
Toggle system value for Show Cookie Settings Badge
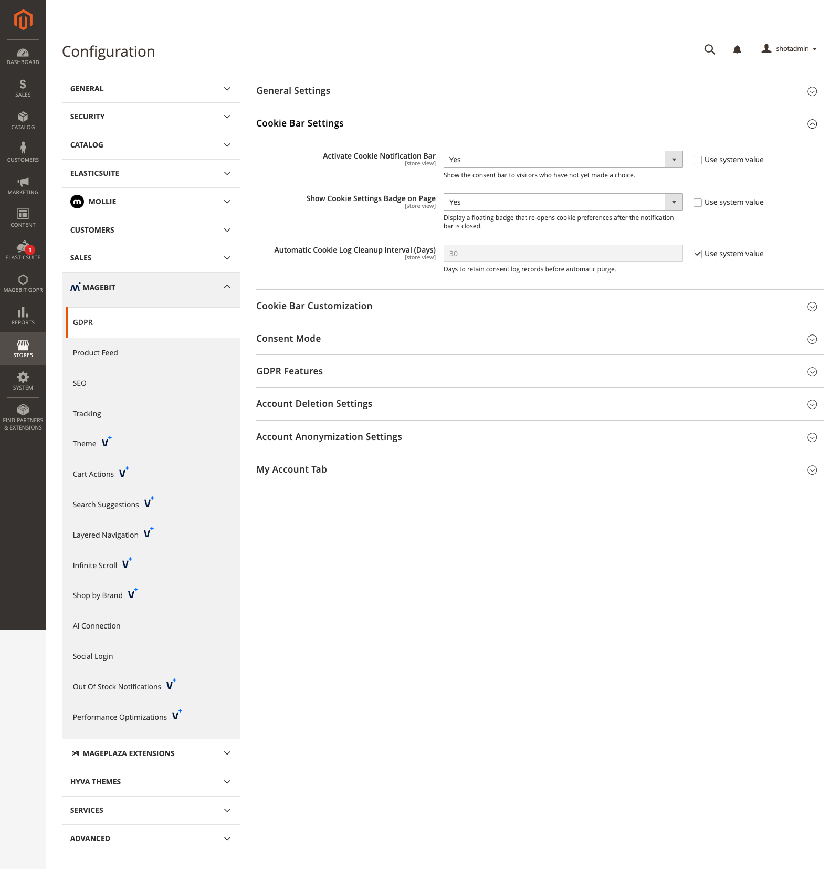click(x=698, y=203)
